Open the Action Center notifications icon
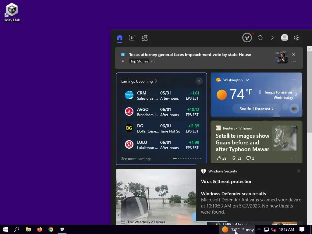Viewport: 312px width, 234px height. click(302, 229)
